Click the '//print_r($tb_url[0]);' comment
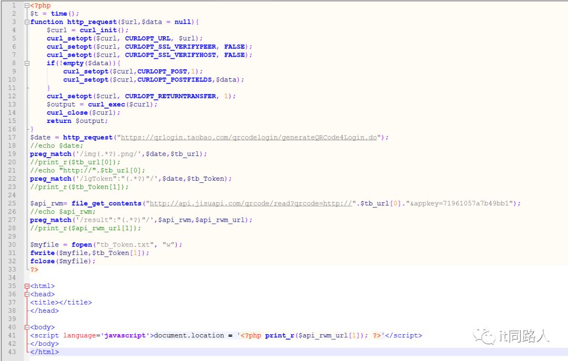The height and width of the screenshot is (361, 568). [75, 162]
